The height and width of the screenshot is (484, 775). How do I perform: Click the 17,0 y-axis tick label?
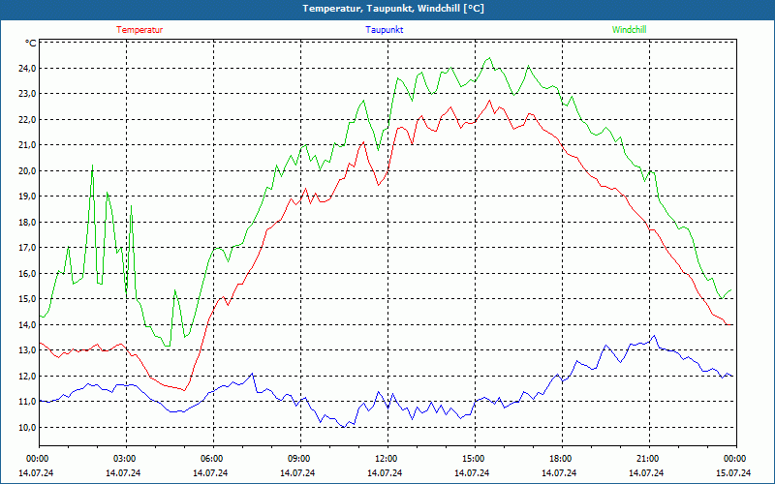click(26, 248)
